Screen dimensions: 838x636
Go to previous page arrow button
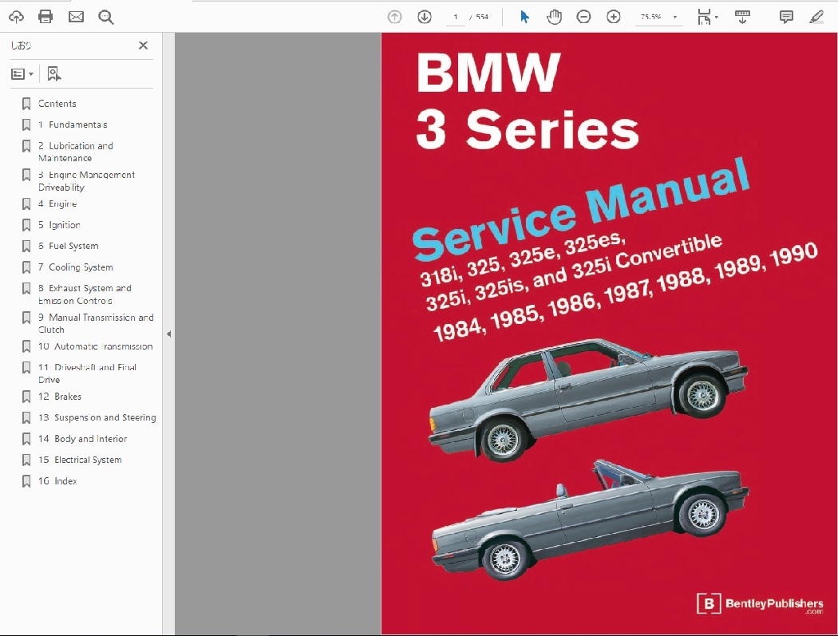pyautogui.click(x=394, y=17)
